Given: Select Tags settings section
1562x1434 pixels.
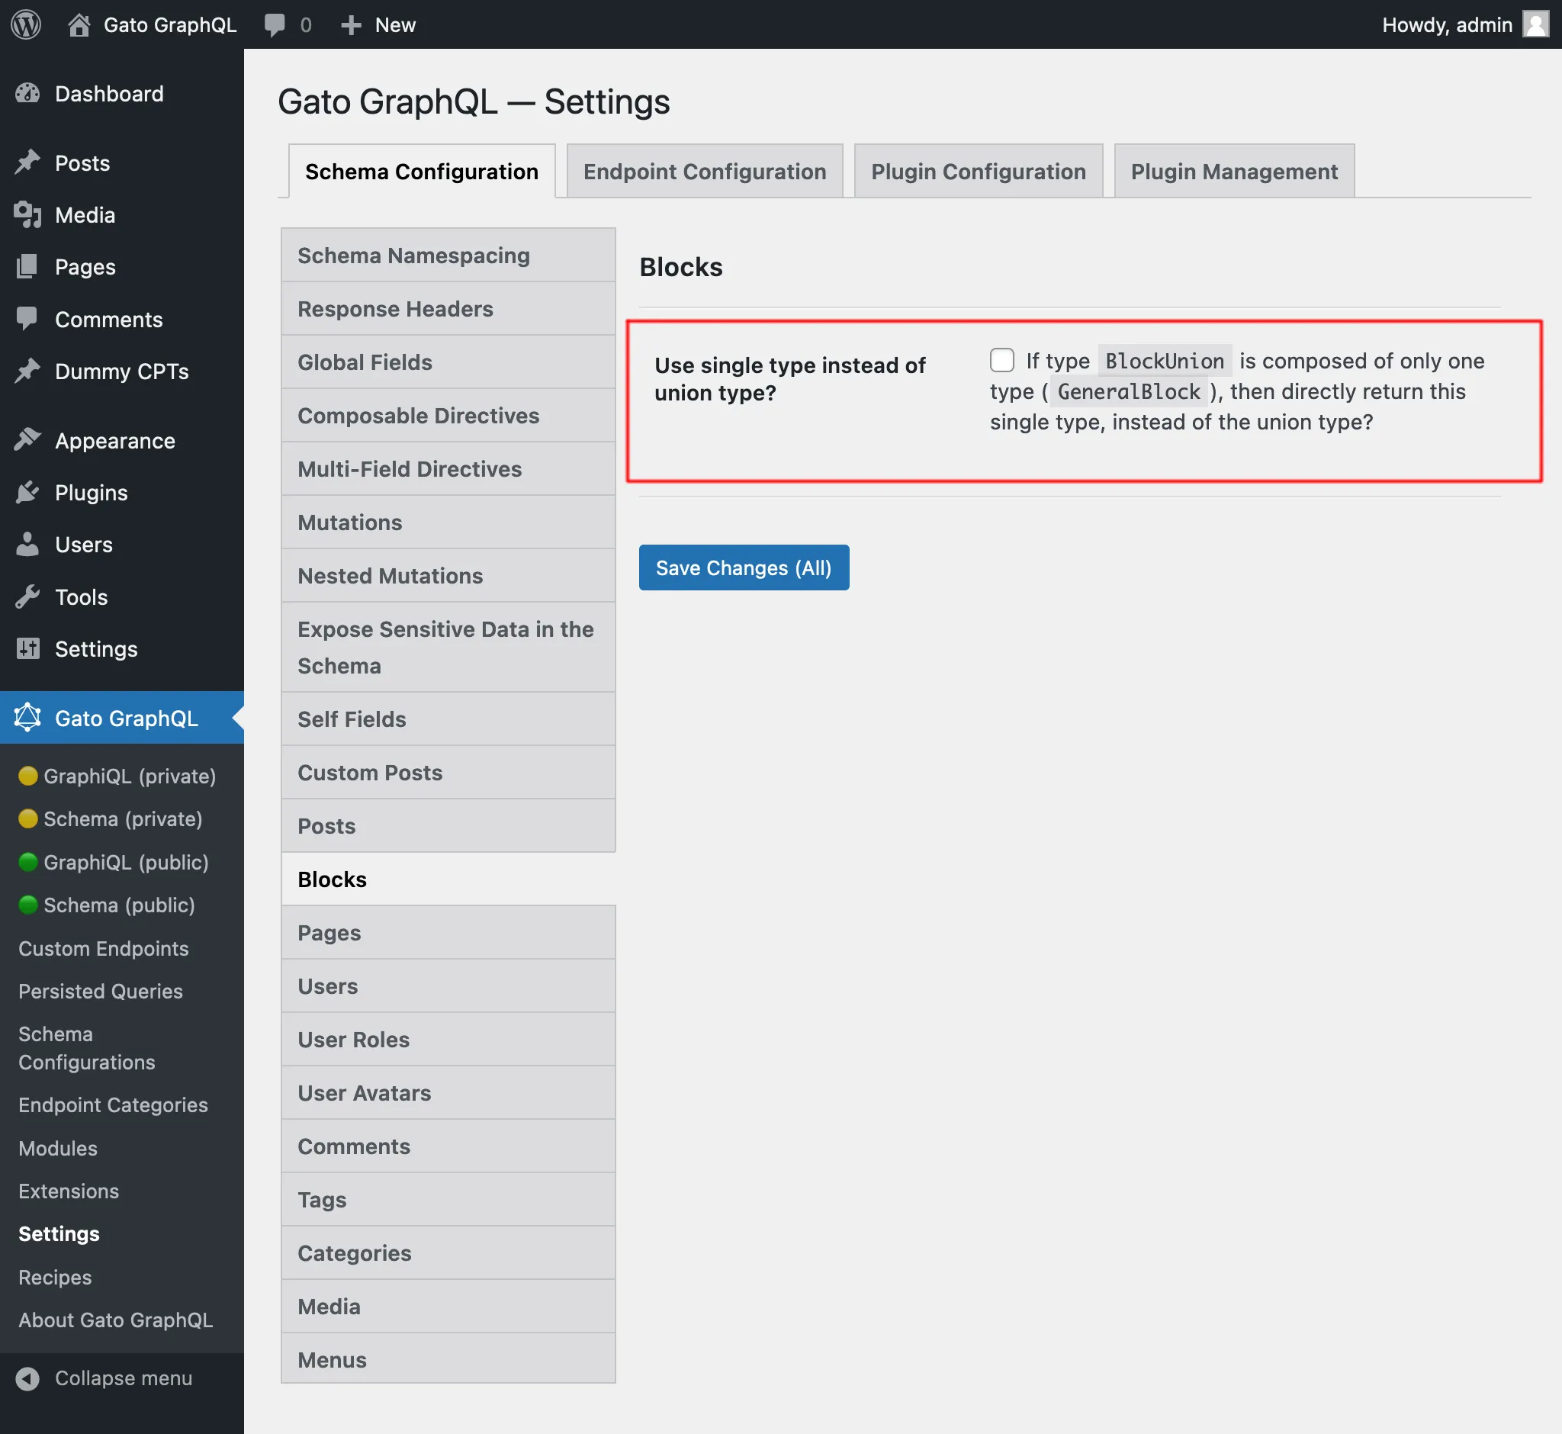Looking at the screenshot, I should 448,1201.
